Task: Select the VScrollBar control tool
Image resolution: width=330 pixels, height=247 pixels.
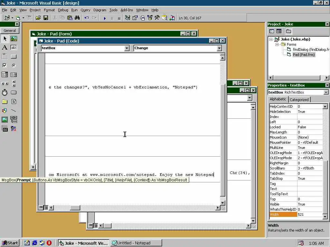Action: tap(14, 84)
